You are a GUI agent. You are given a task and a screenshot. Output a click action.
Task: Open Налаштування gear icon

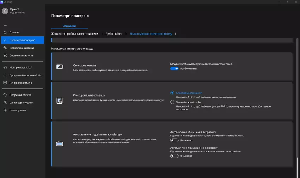[5, 110]
